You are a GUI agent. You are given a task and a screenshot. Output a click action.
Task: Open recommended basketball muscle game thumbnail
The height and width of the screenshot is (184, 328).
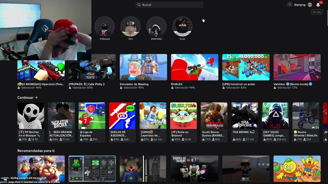pos(41,169)
